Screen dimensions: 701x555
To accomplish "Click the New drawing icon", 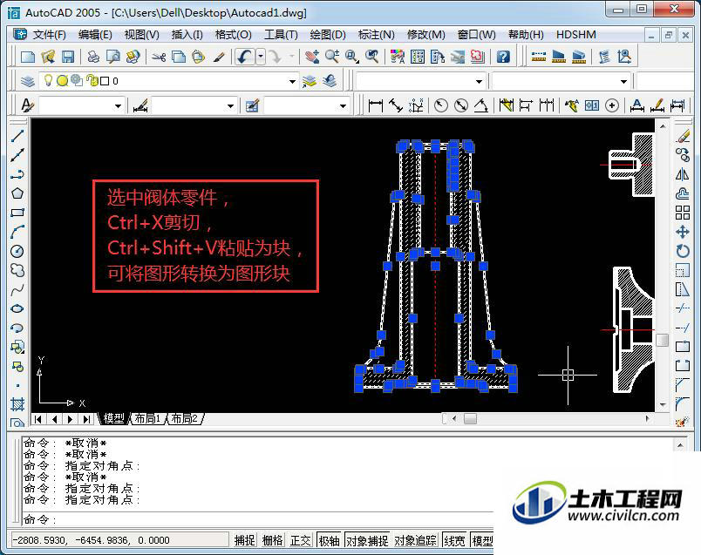I will tap(28, 57).
